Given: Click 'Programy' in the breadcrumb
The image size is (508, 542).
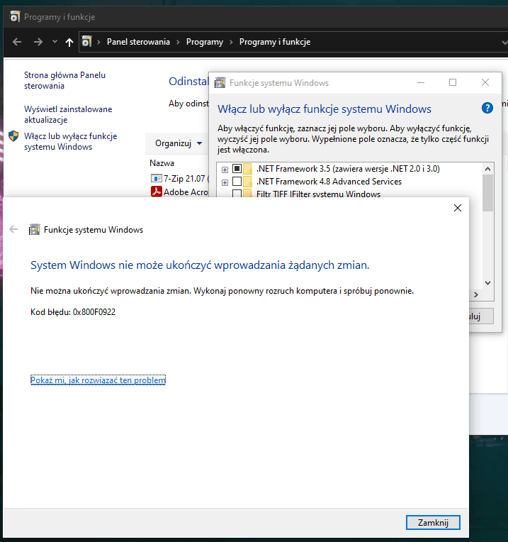Looking at the screenshot, I should [205, 42].
